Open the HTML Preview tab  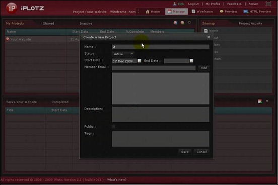click(257, 12)
